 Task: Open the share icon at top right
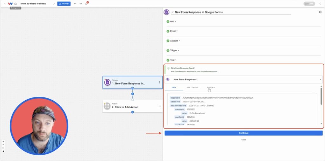click(x=320, y=4)
